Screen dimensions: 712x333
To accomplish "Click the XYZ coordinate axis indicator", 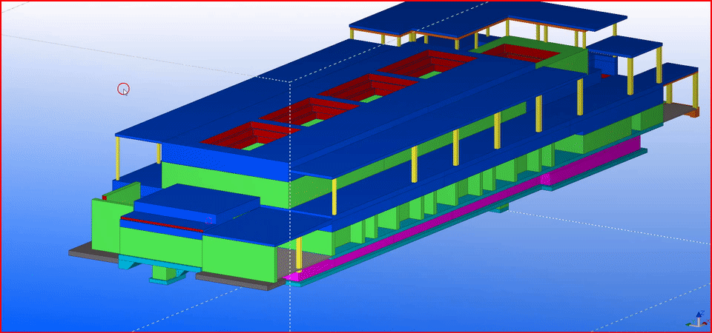I will 696,319.
